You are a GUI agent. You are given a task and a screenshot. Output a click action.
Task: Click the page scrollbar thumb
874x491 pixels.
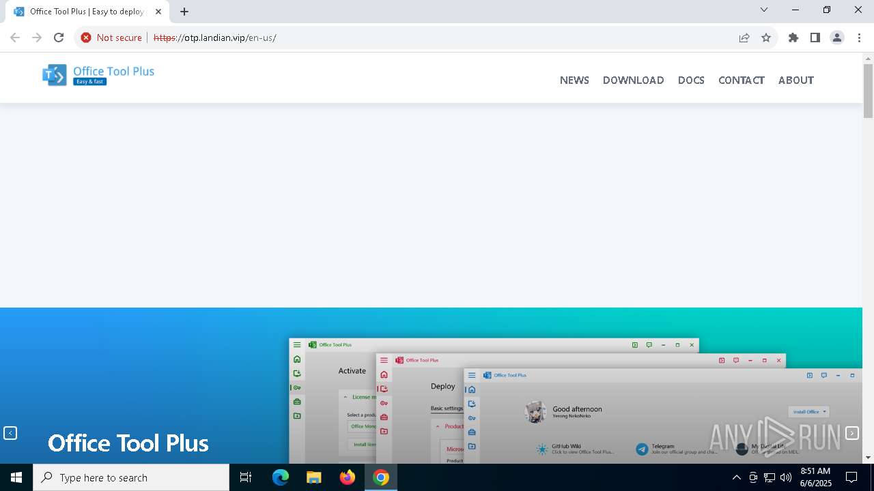[868, 91]
